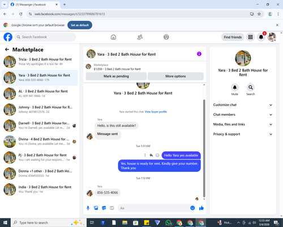
Task: Click the 856-535-4066 message bubble
Action: coord(108,192)
